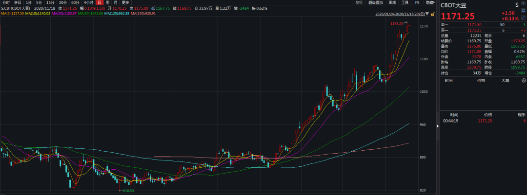Viewport: 527px width, 195px height.
Task: Select the 日 daily period tab
Action: point(100,3)
